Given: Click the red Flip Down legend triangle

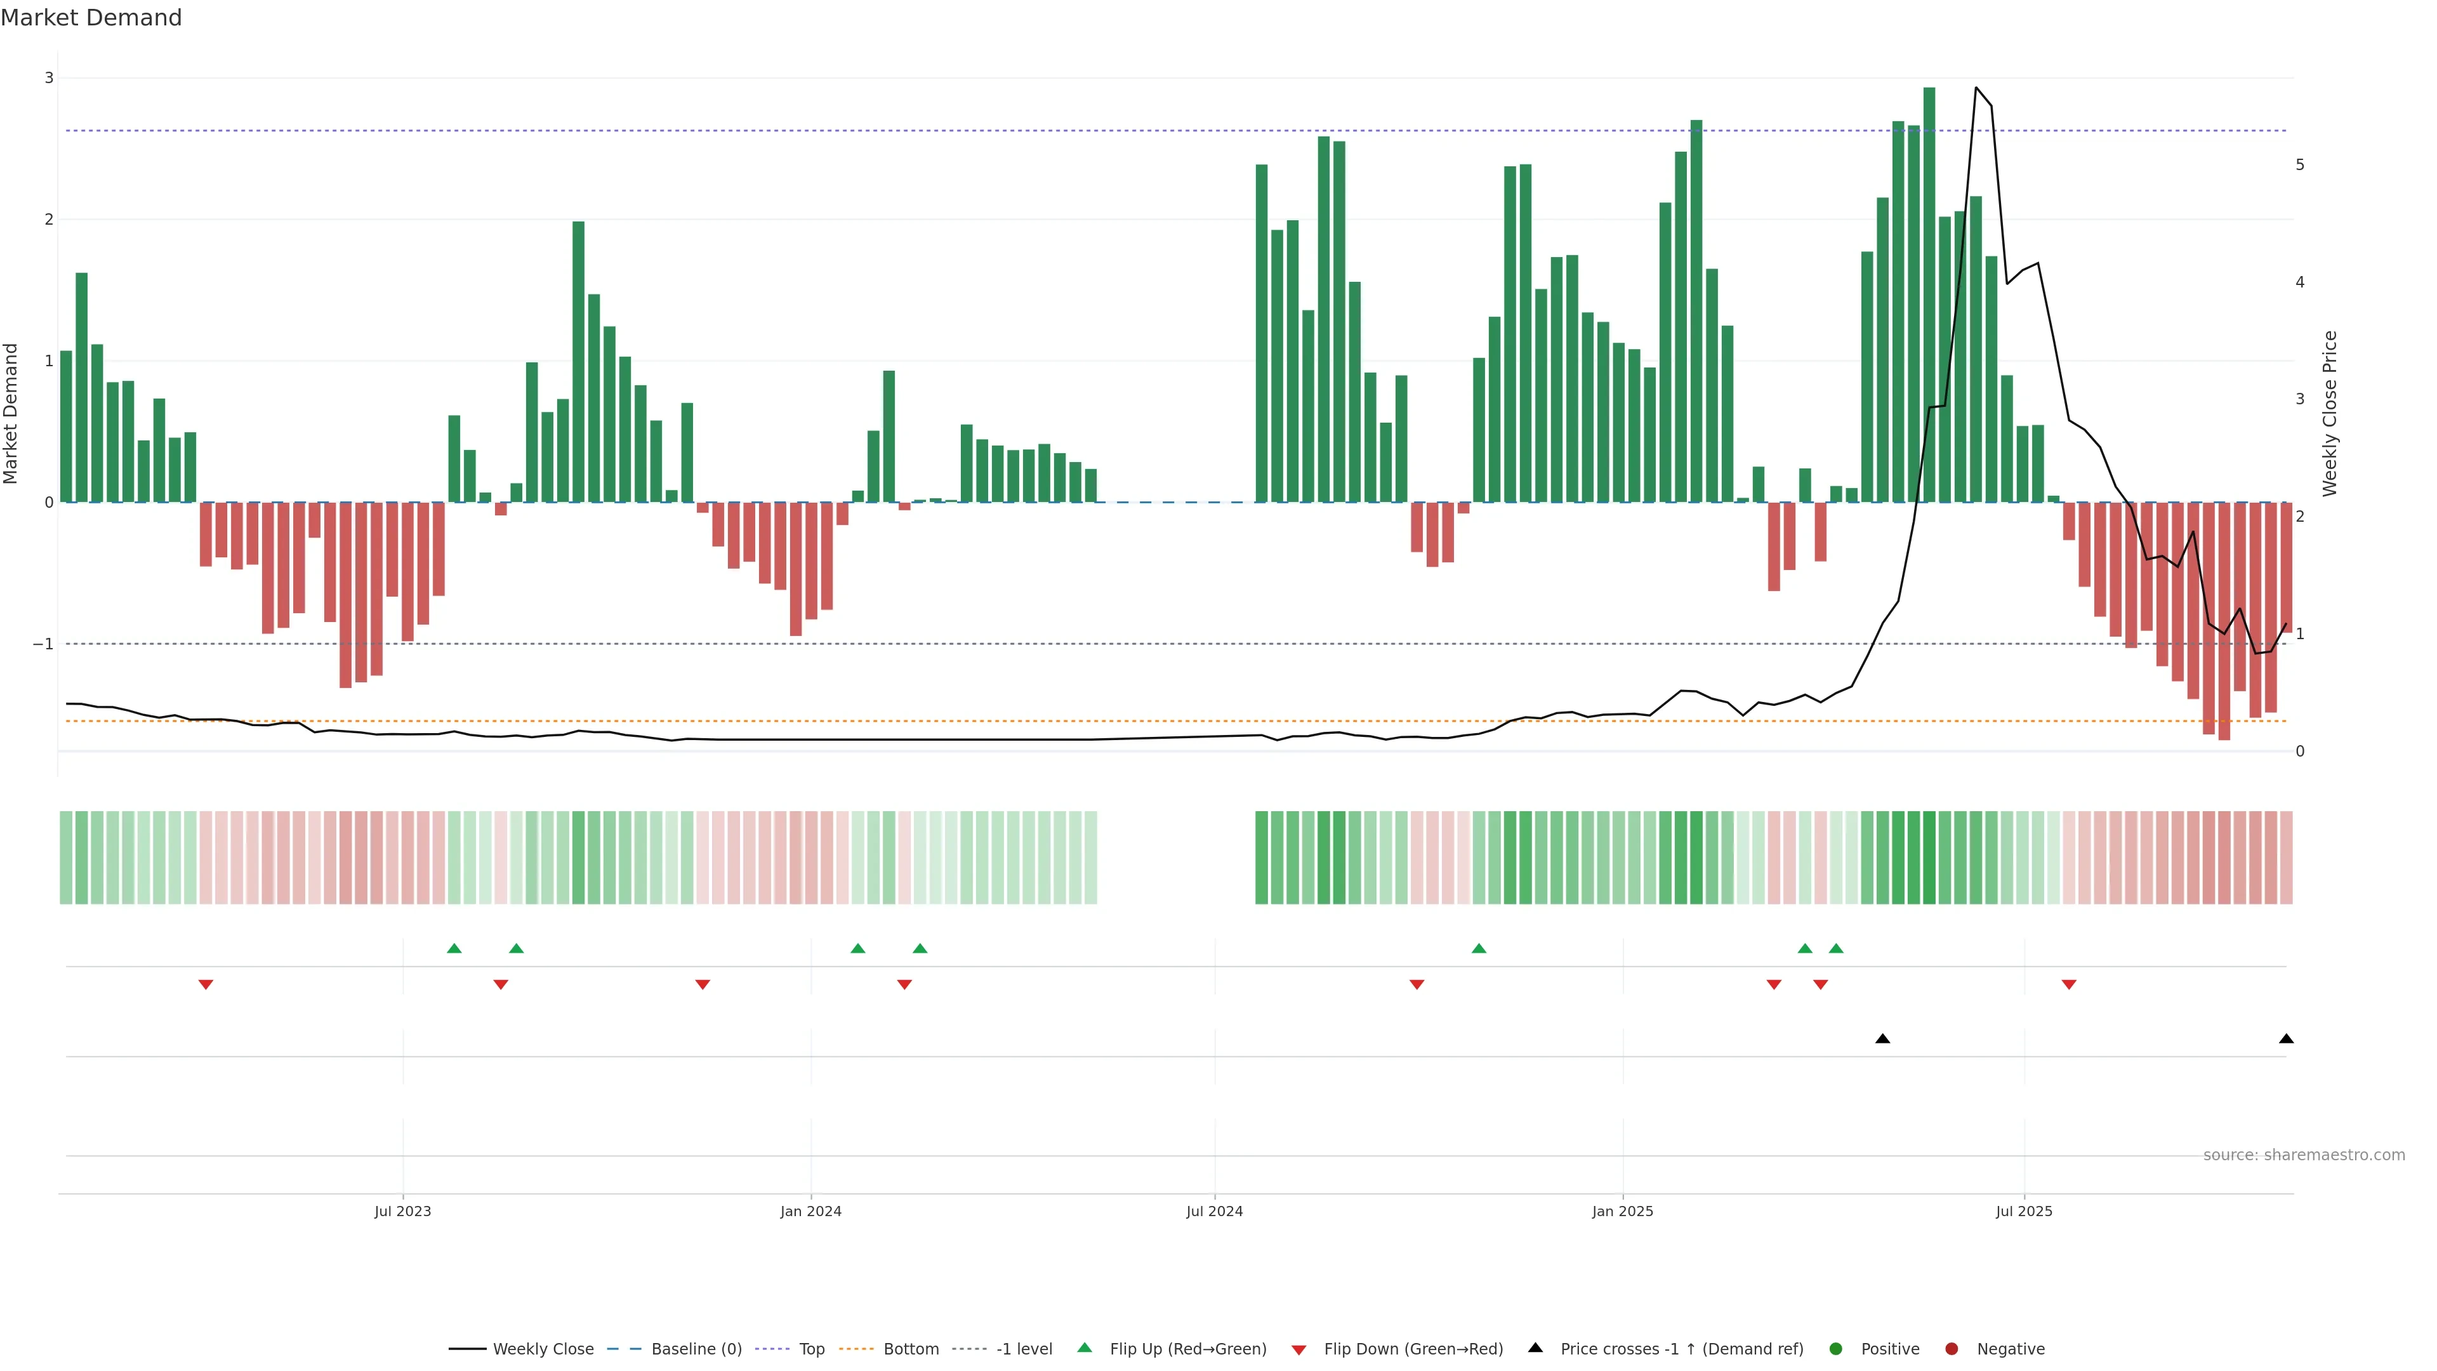Looking at the screenshot, I should (x=1298, y=1349).
